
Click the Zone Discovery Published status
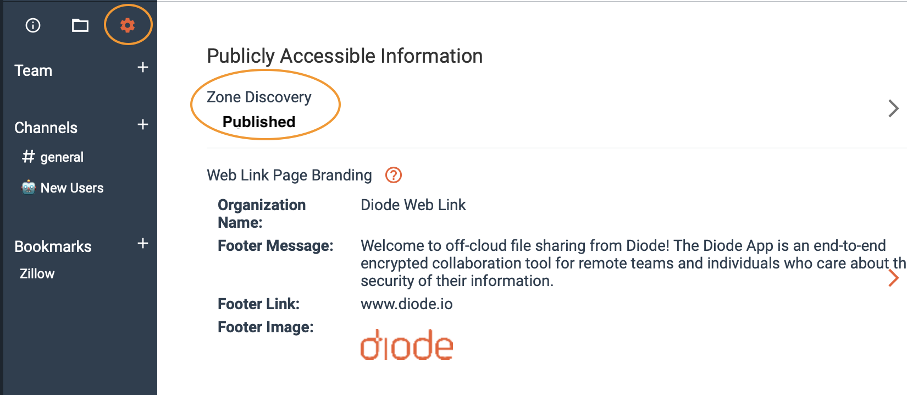[x=259, y=122]
